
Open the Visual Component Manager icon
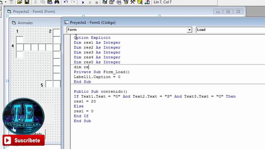pos(147,2)
